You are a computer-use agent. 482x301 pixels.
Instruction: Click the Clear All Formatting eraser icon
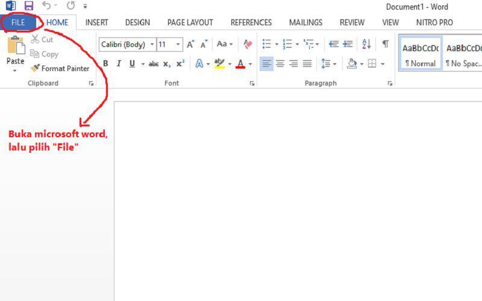point(248,44)
